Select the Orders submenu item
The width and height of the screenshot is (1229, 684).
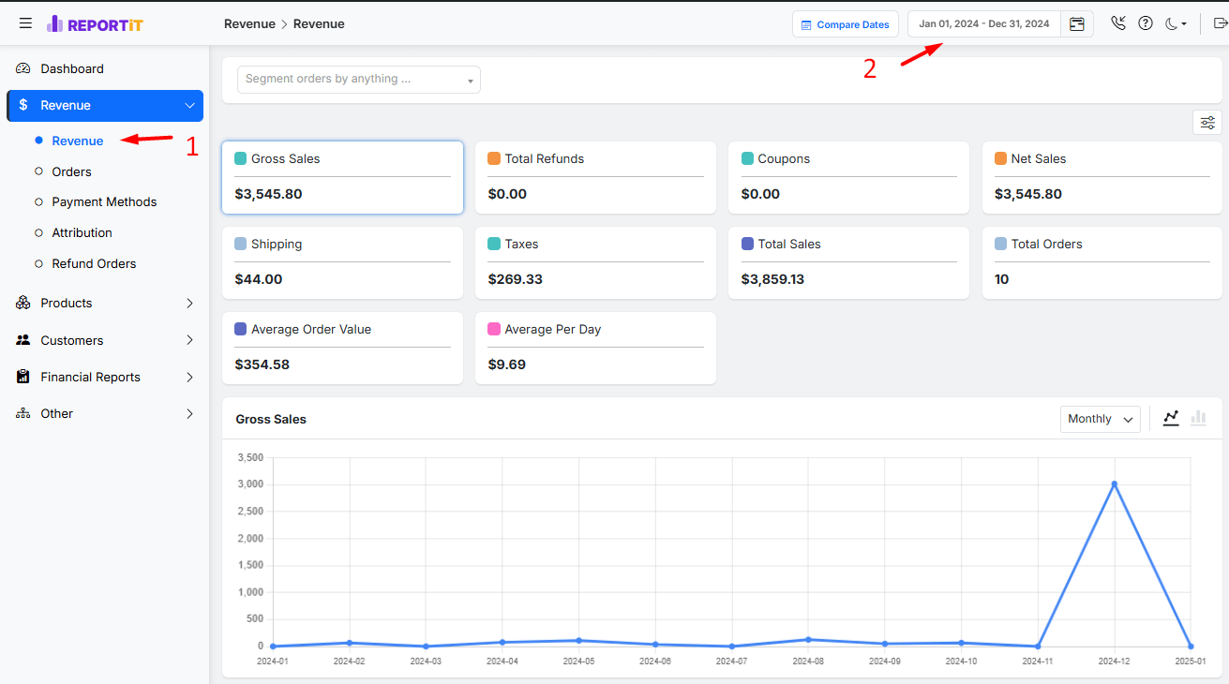click(71, 171)
